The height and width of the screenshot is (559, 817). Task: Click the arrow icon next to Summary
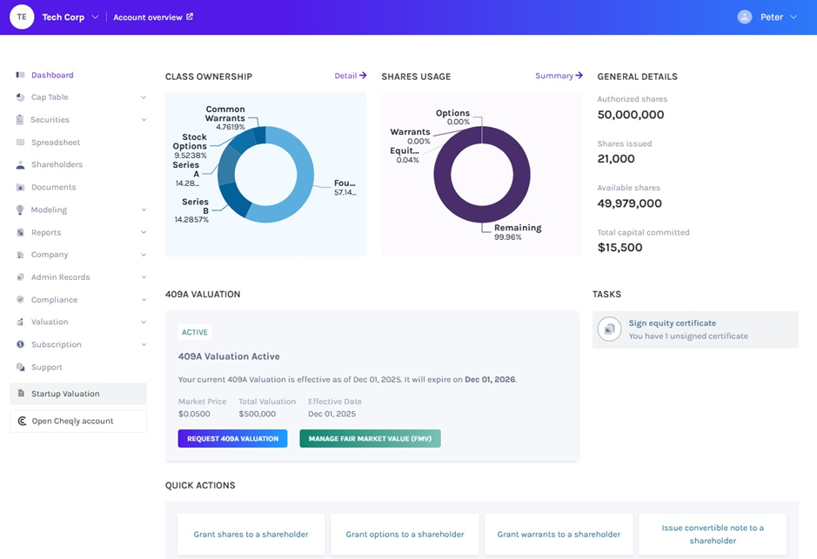point(579,76)
